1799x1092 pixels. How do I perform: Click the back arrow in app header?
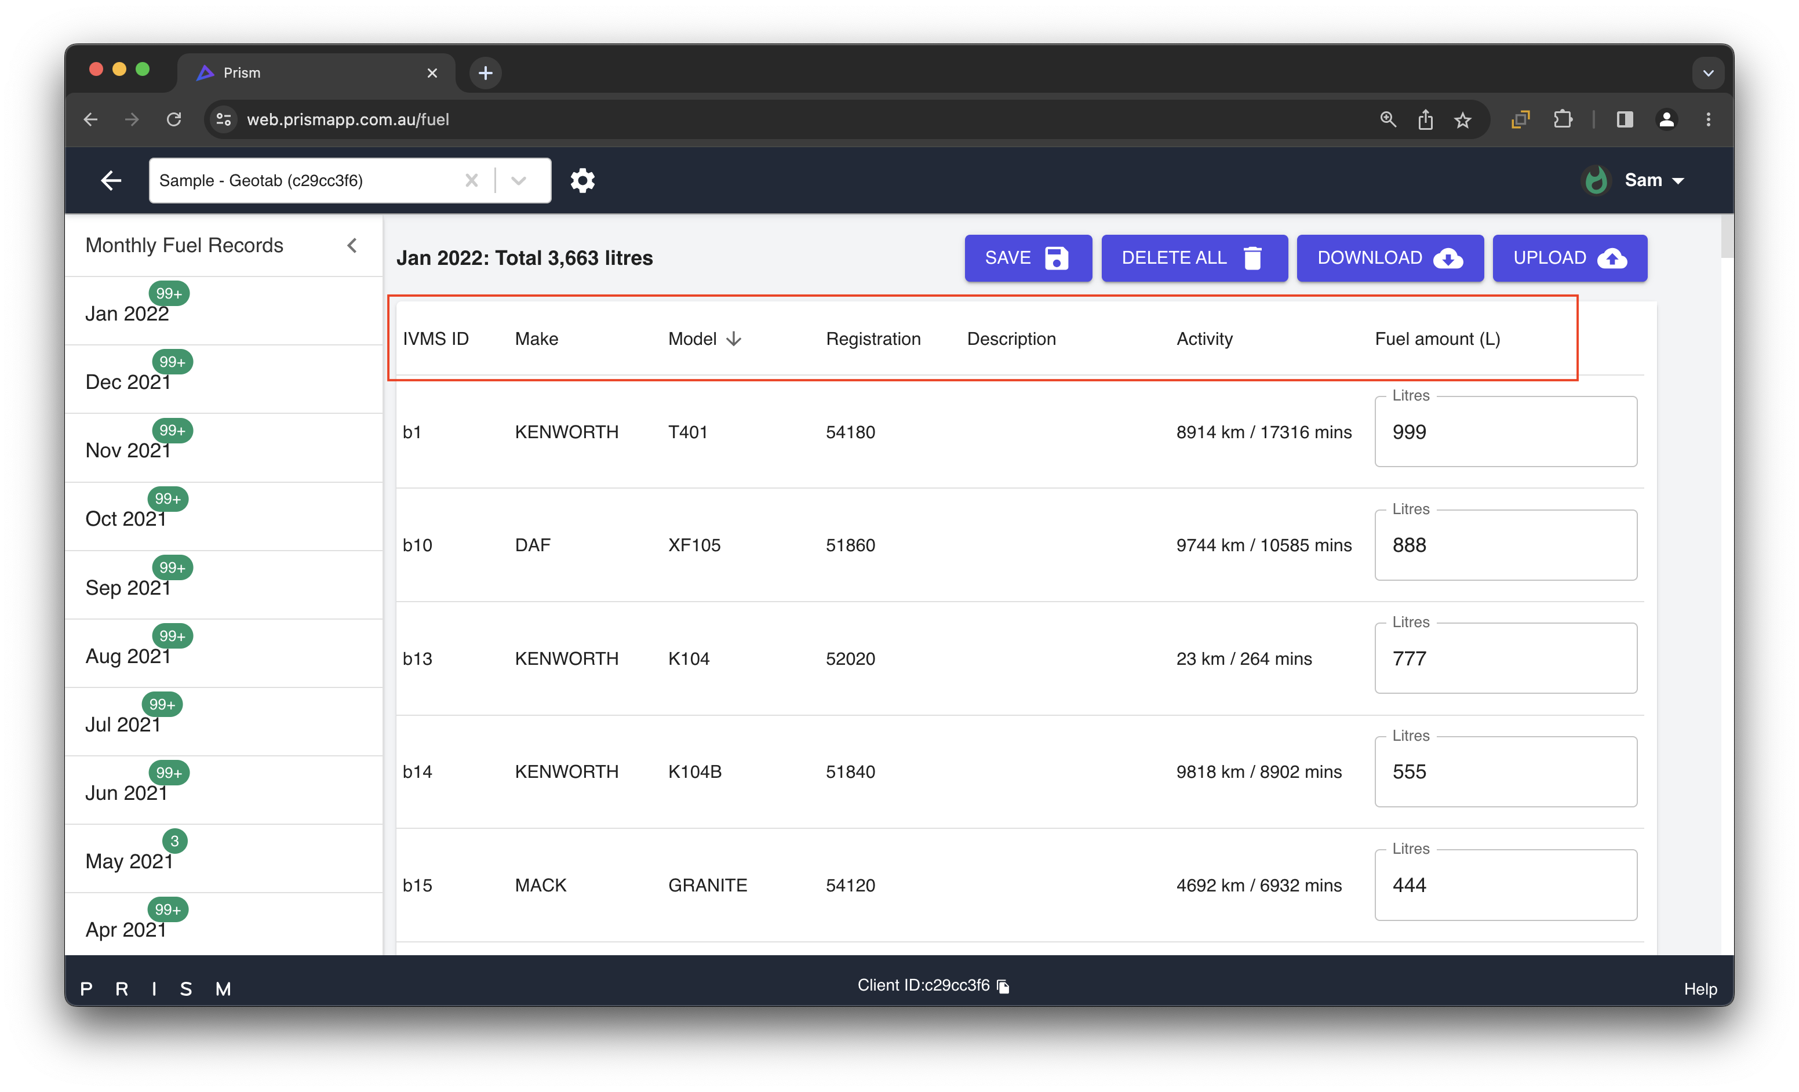click(x=111, y=180)
